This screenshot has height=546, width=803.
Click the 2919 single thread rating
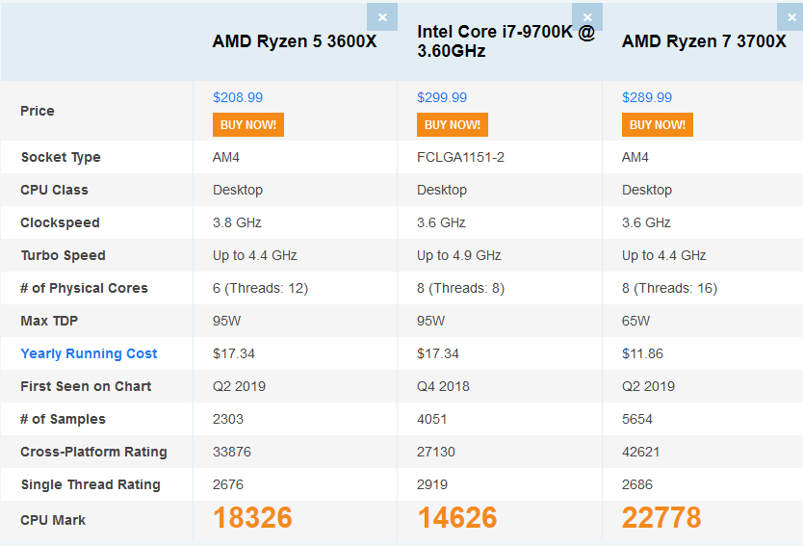click(x=432, y=484)
